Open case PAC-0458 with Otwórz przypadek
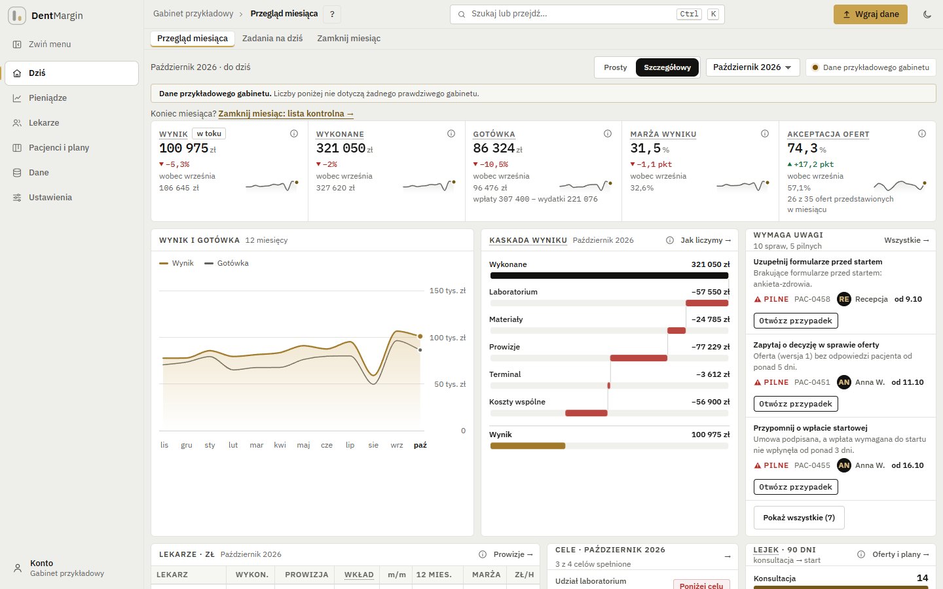 point(796,321)
